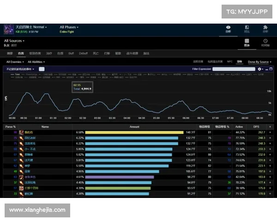Maximize the graph panel with the square icon
The image size is (277, 222).
click(x=271, y=69)
